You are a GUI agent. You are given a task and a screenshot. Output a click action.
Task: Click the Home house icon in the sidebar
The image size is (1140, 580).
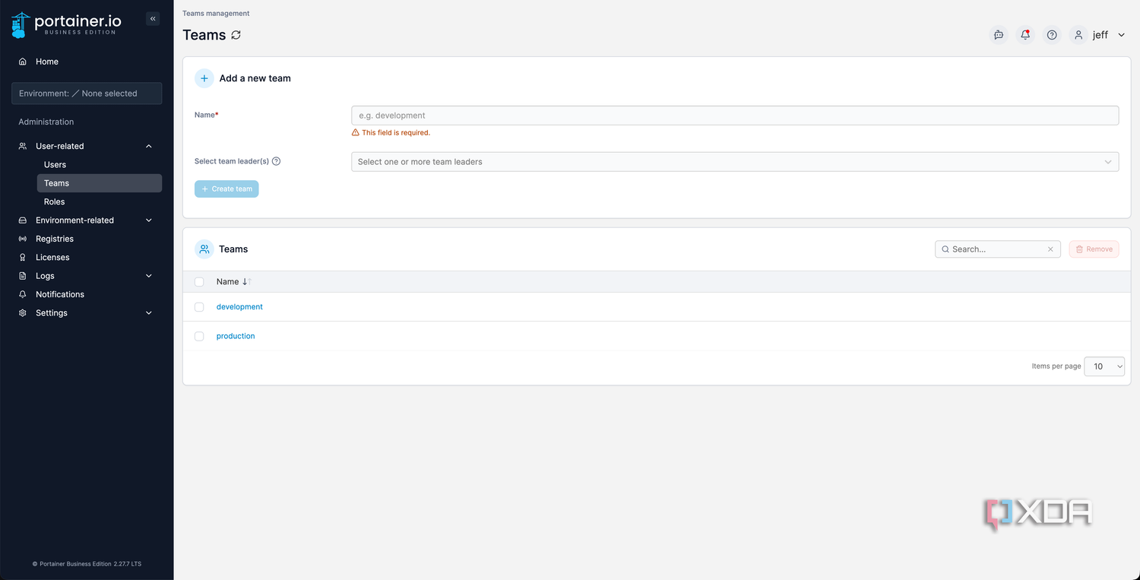point(23,62)
